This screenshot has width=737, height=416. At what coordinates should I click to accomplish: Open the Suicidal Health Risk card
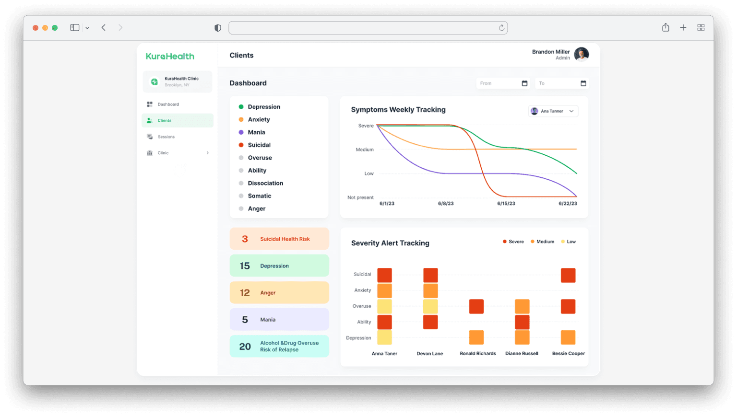[x=279, y=239]
